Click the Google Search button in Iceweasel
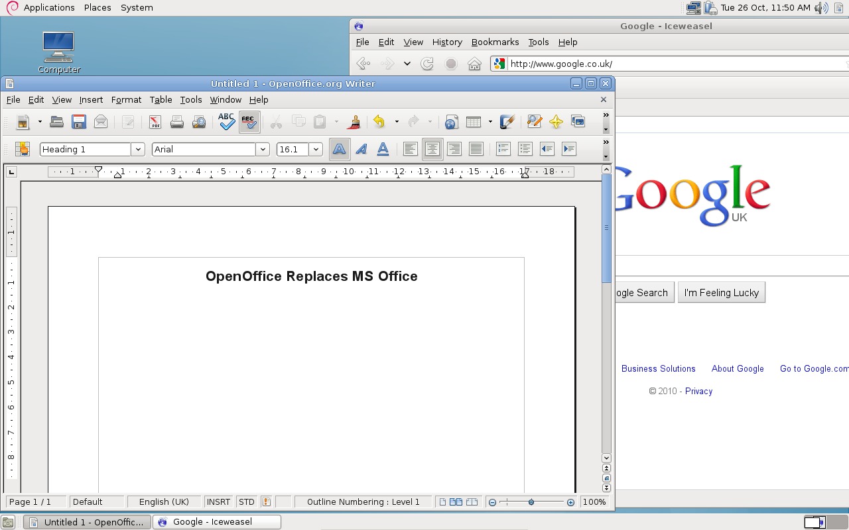849x530 pixels. 644,292
